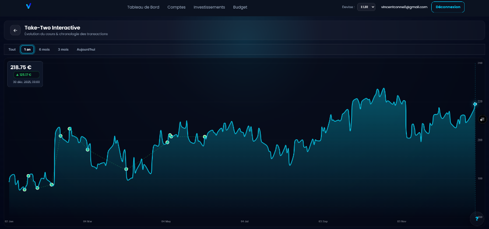Click the 03 Nov axis label

402,221
